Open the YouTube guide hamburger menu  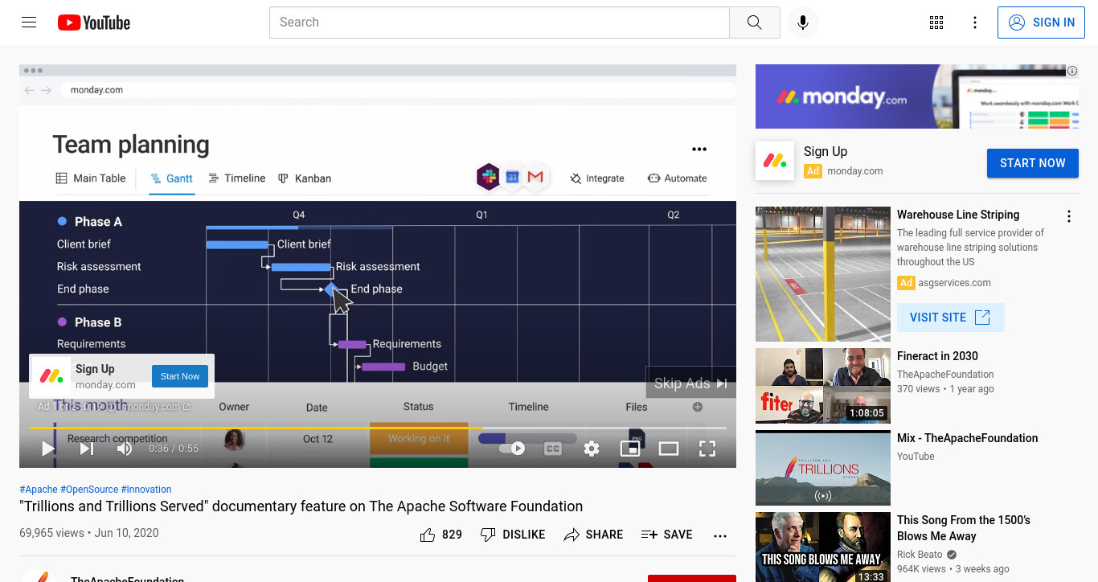(29, 23)
